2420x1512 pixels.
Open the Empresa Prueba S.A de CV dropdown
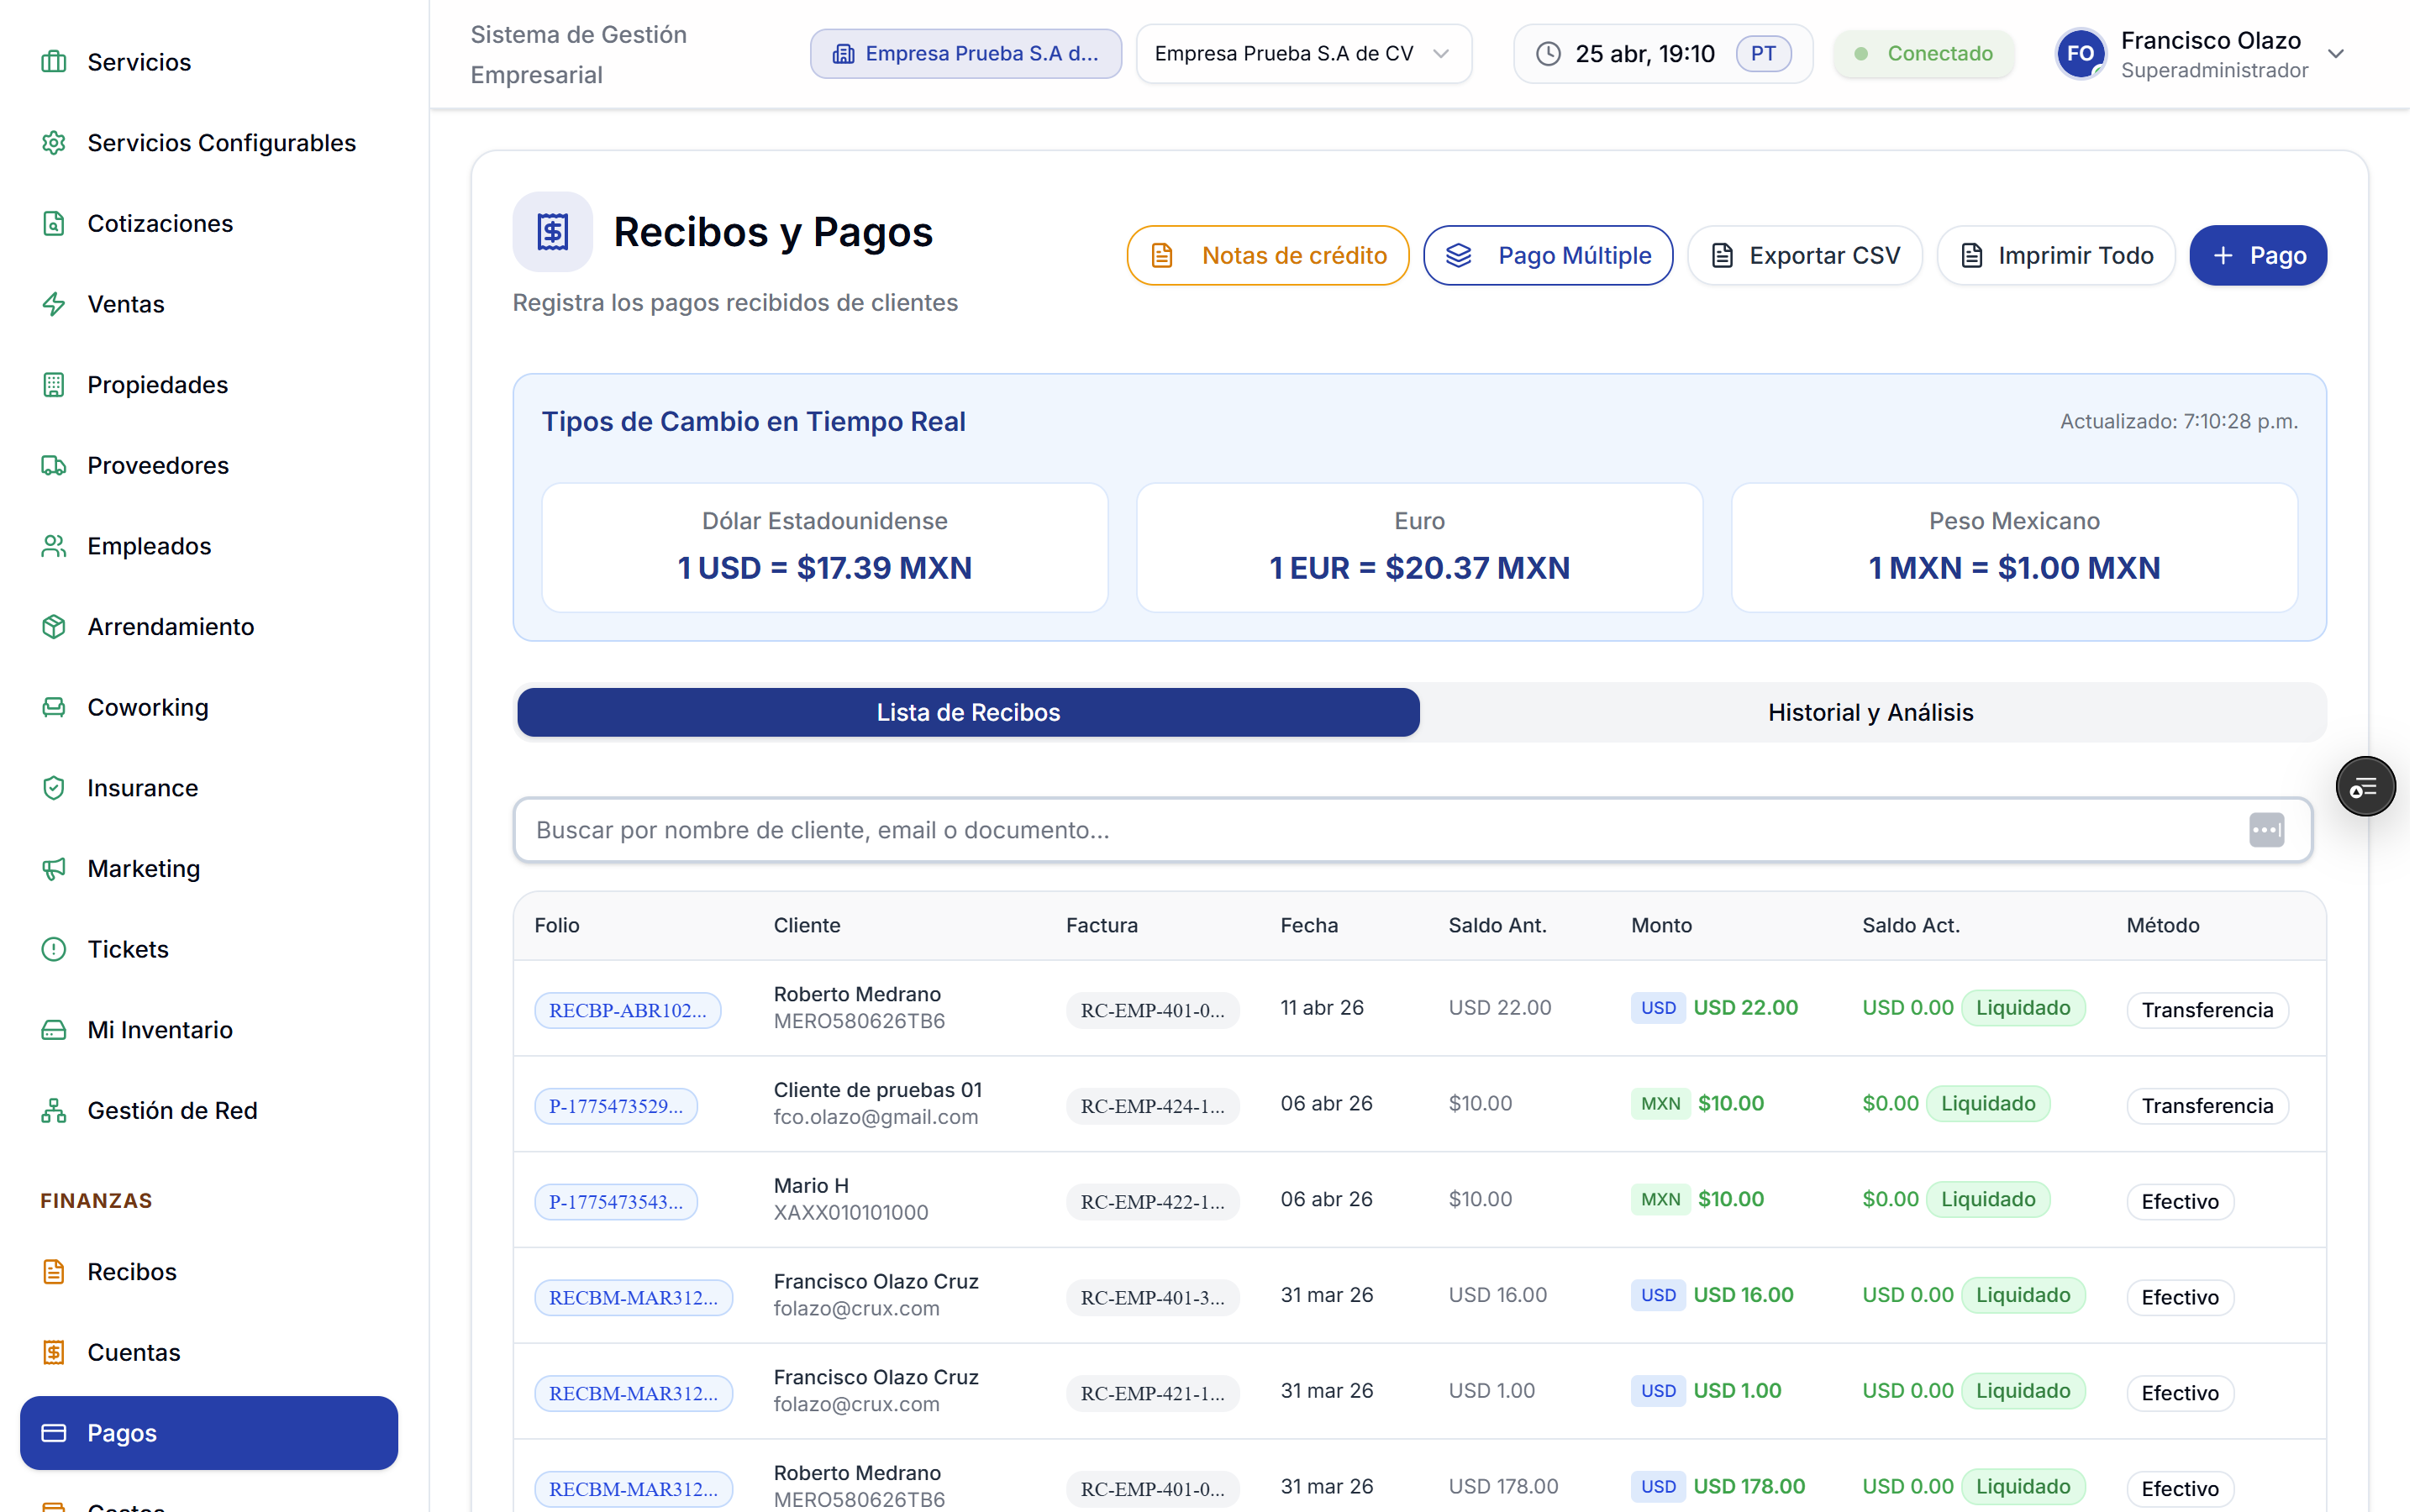point(1303,54)
